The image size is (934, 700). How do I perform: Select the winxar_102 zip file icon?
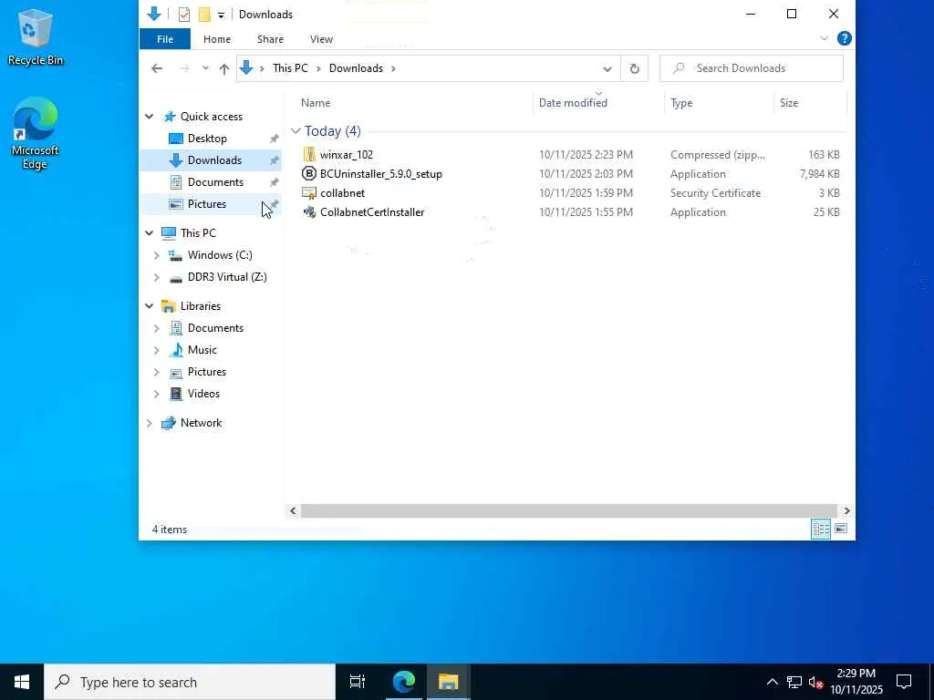[x=309, y=155]
